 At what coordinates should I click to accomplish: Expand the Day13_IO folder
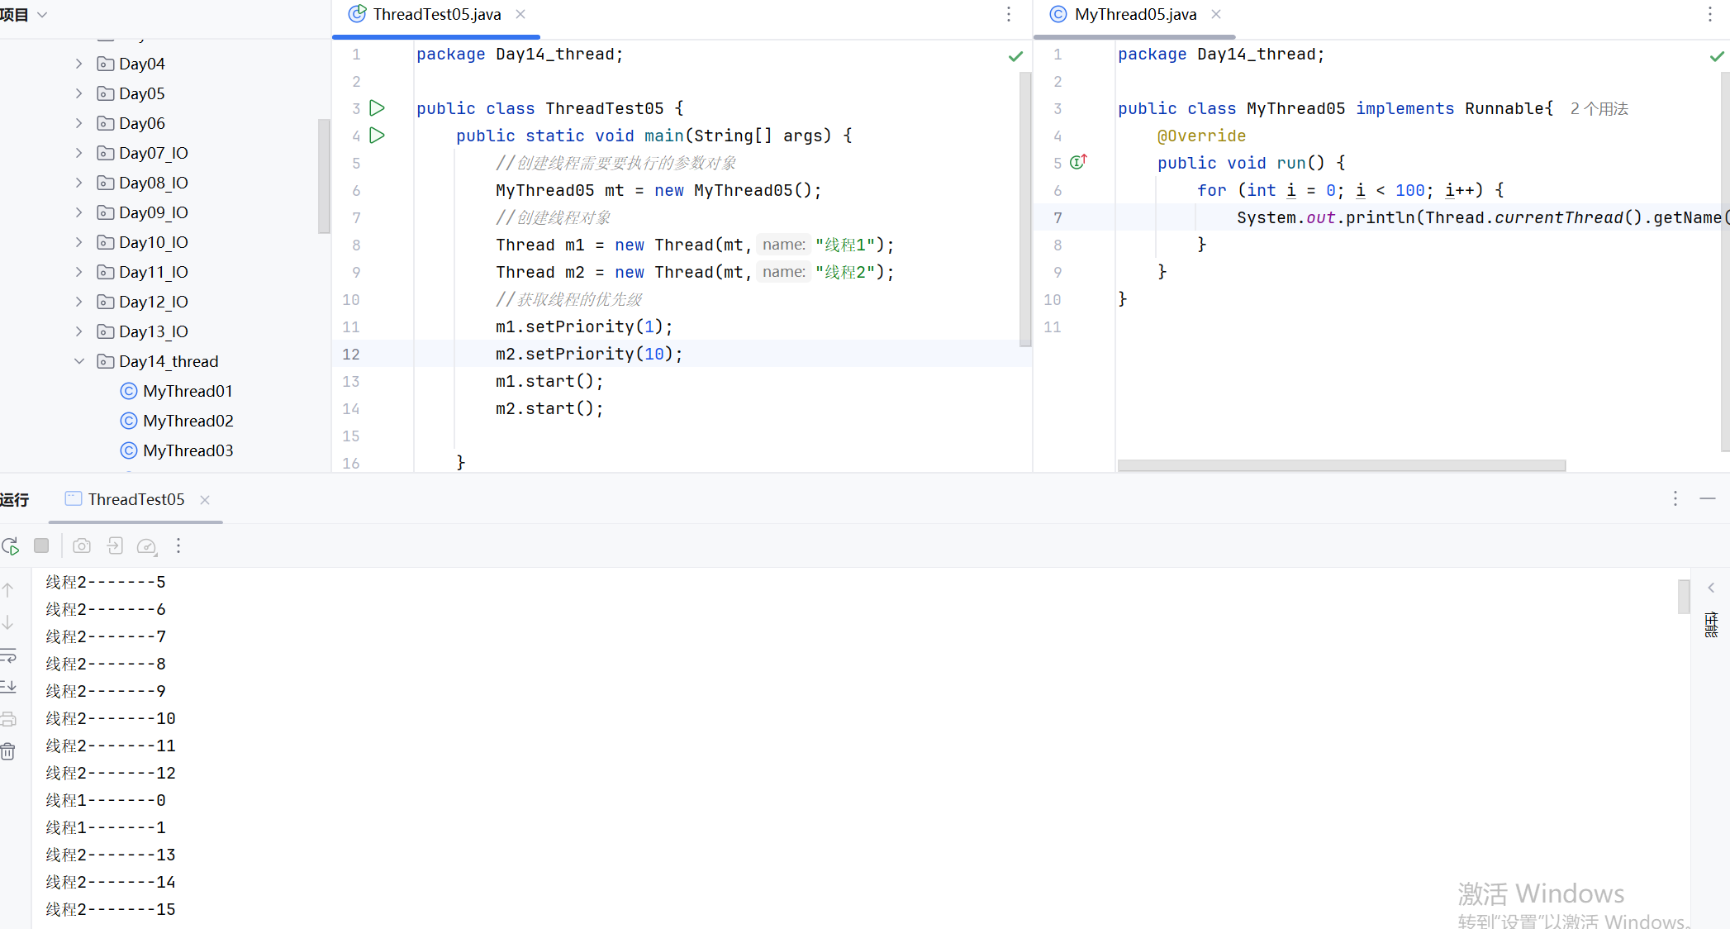(x=79, y=331)
